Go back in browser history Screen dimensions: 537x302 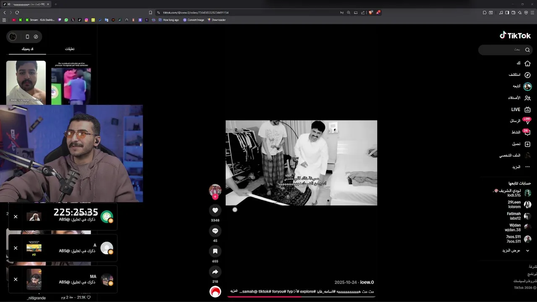(x=5, y=13)
